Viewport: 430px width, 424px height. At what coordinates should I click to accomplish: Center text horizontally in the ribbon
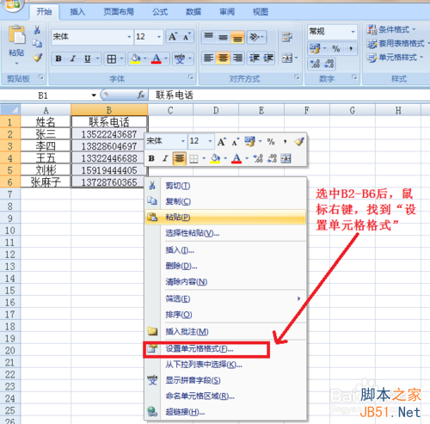223,58
